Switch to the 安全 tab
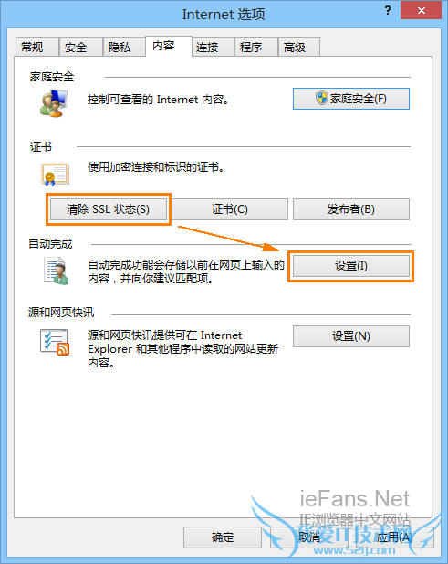 tap(81, 48)
